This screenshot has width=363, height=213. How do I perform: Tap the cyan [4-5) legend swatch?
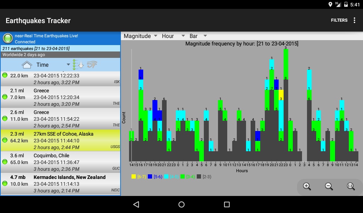166,176
